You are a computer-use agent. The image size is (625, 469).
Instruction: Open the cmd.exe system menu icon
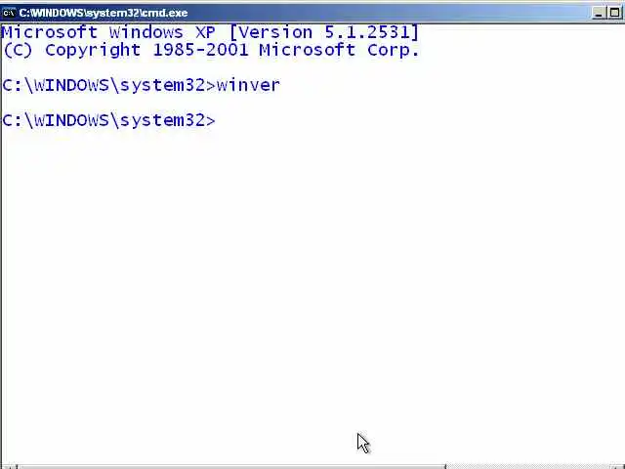tap(9, 13)
